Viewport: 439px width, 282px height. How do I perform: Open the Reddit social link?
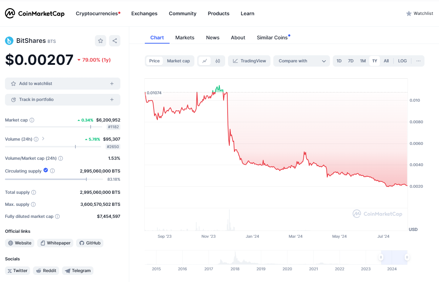[46, 271]
